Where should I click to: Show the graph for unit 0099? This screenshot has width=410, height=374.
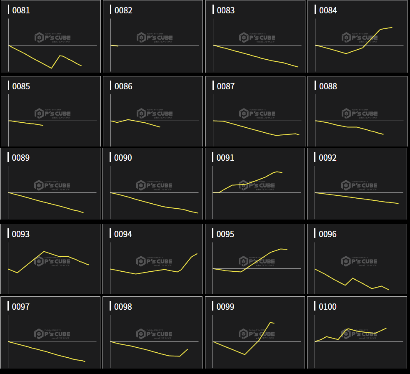click(255, 333)
